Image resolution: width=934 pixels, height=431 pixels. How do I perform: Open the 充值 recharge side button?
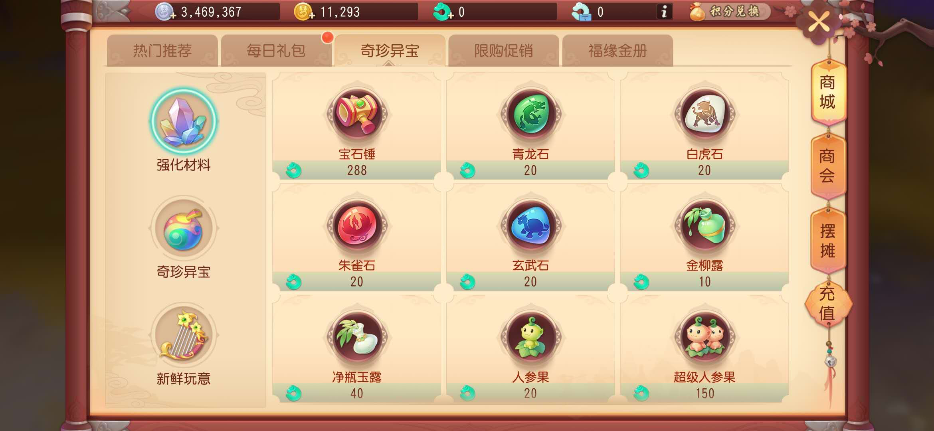pyautogui.click(x=827, y=303)
